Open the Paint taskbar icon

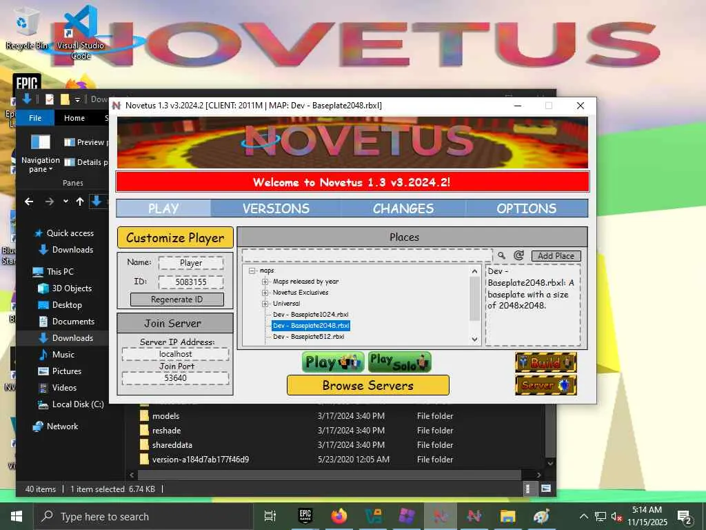point(541,516)
